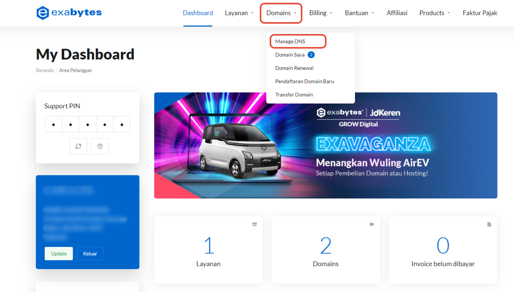514x292 pixels.
Task: Go to Beranda breadcrumb link
Action: click(45, 70)
